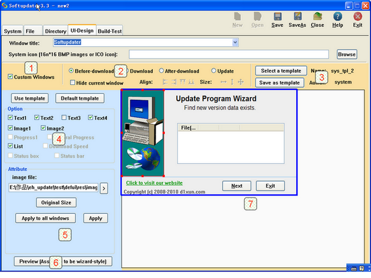Click the Open toolbar icon
371x278 pixels.
pyautogui.click(x=257, y=17)
